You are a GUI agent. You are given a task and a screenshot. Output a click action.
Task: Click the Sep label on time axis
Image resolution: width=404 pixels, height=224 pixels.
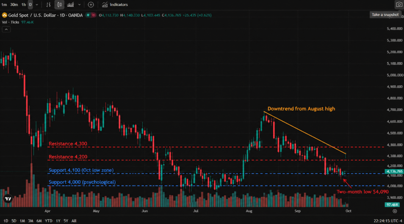click(298, 211)
